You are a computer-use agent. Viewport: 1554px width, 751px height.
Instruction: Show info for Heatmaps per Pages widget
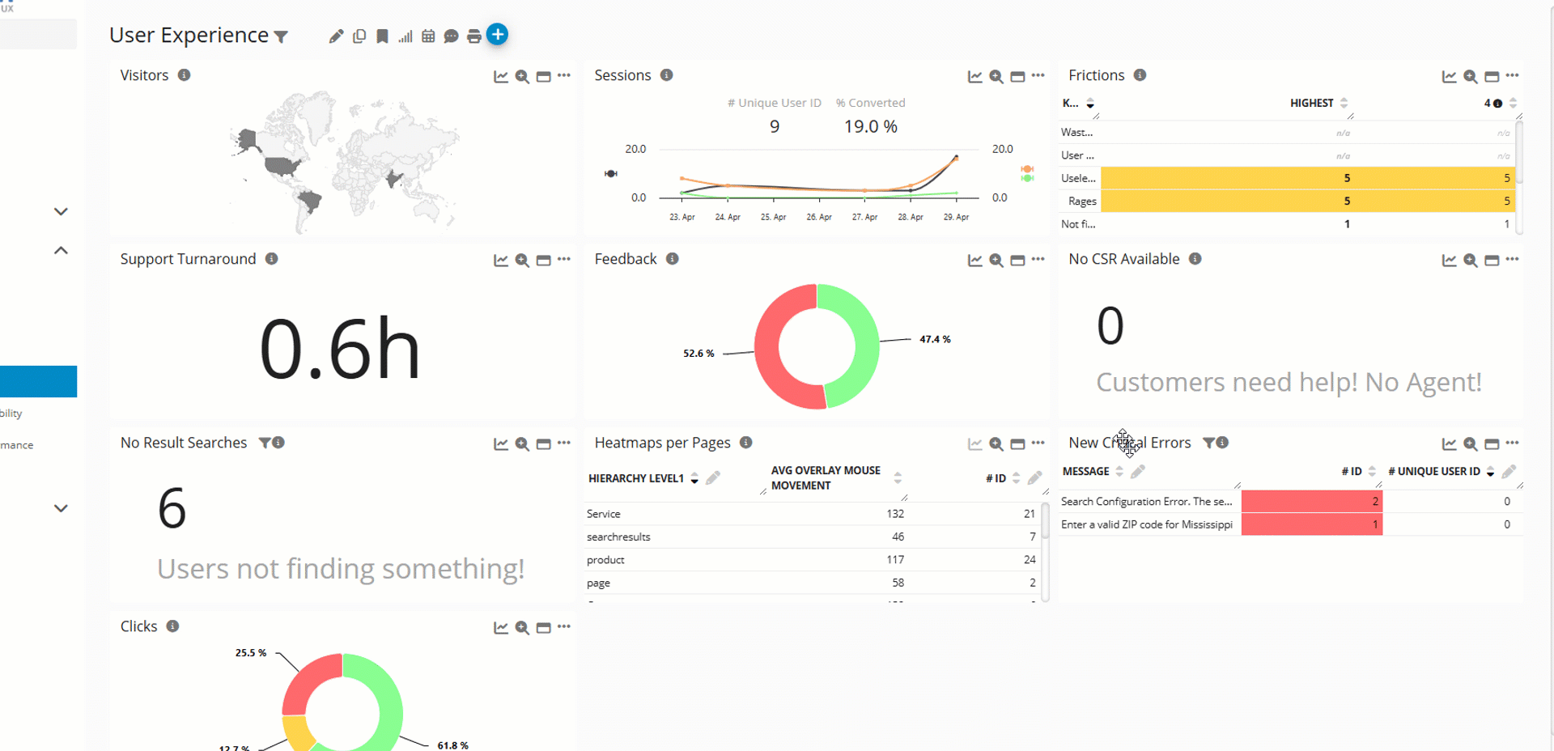(746, 443)
